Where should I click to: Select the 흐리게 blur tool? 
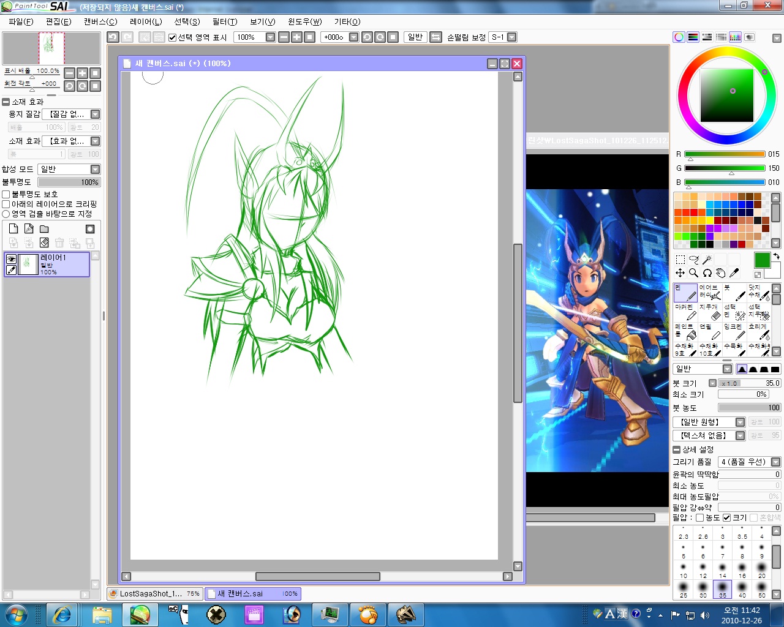[x=759, y=332]
